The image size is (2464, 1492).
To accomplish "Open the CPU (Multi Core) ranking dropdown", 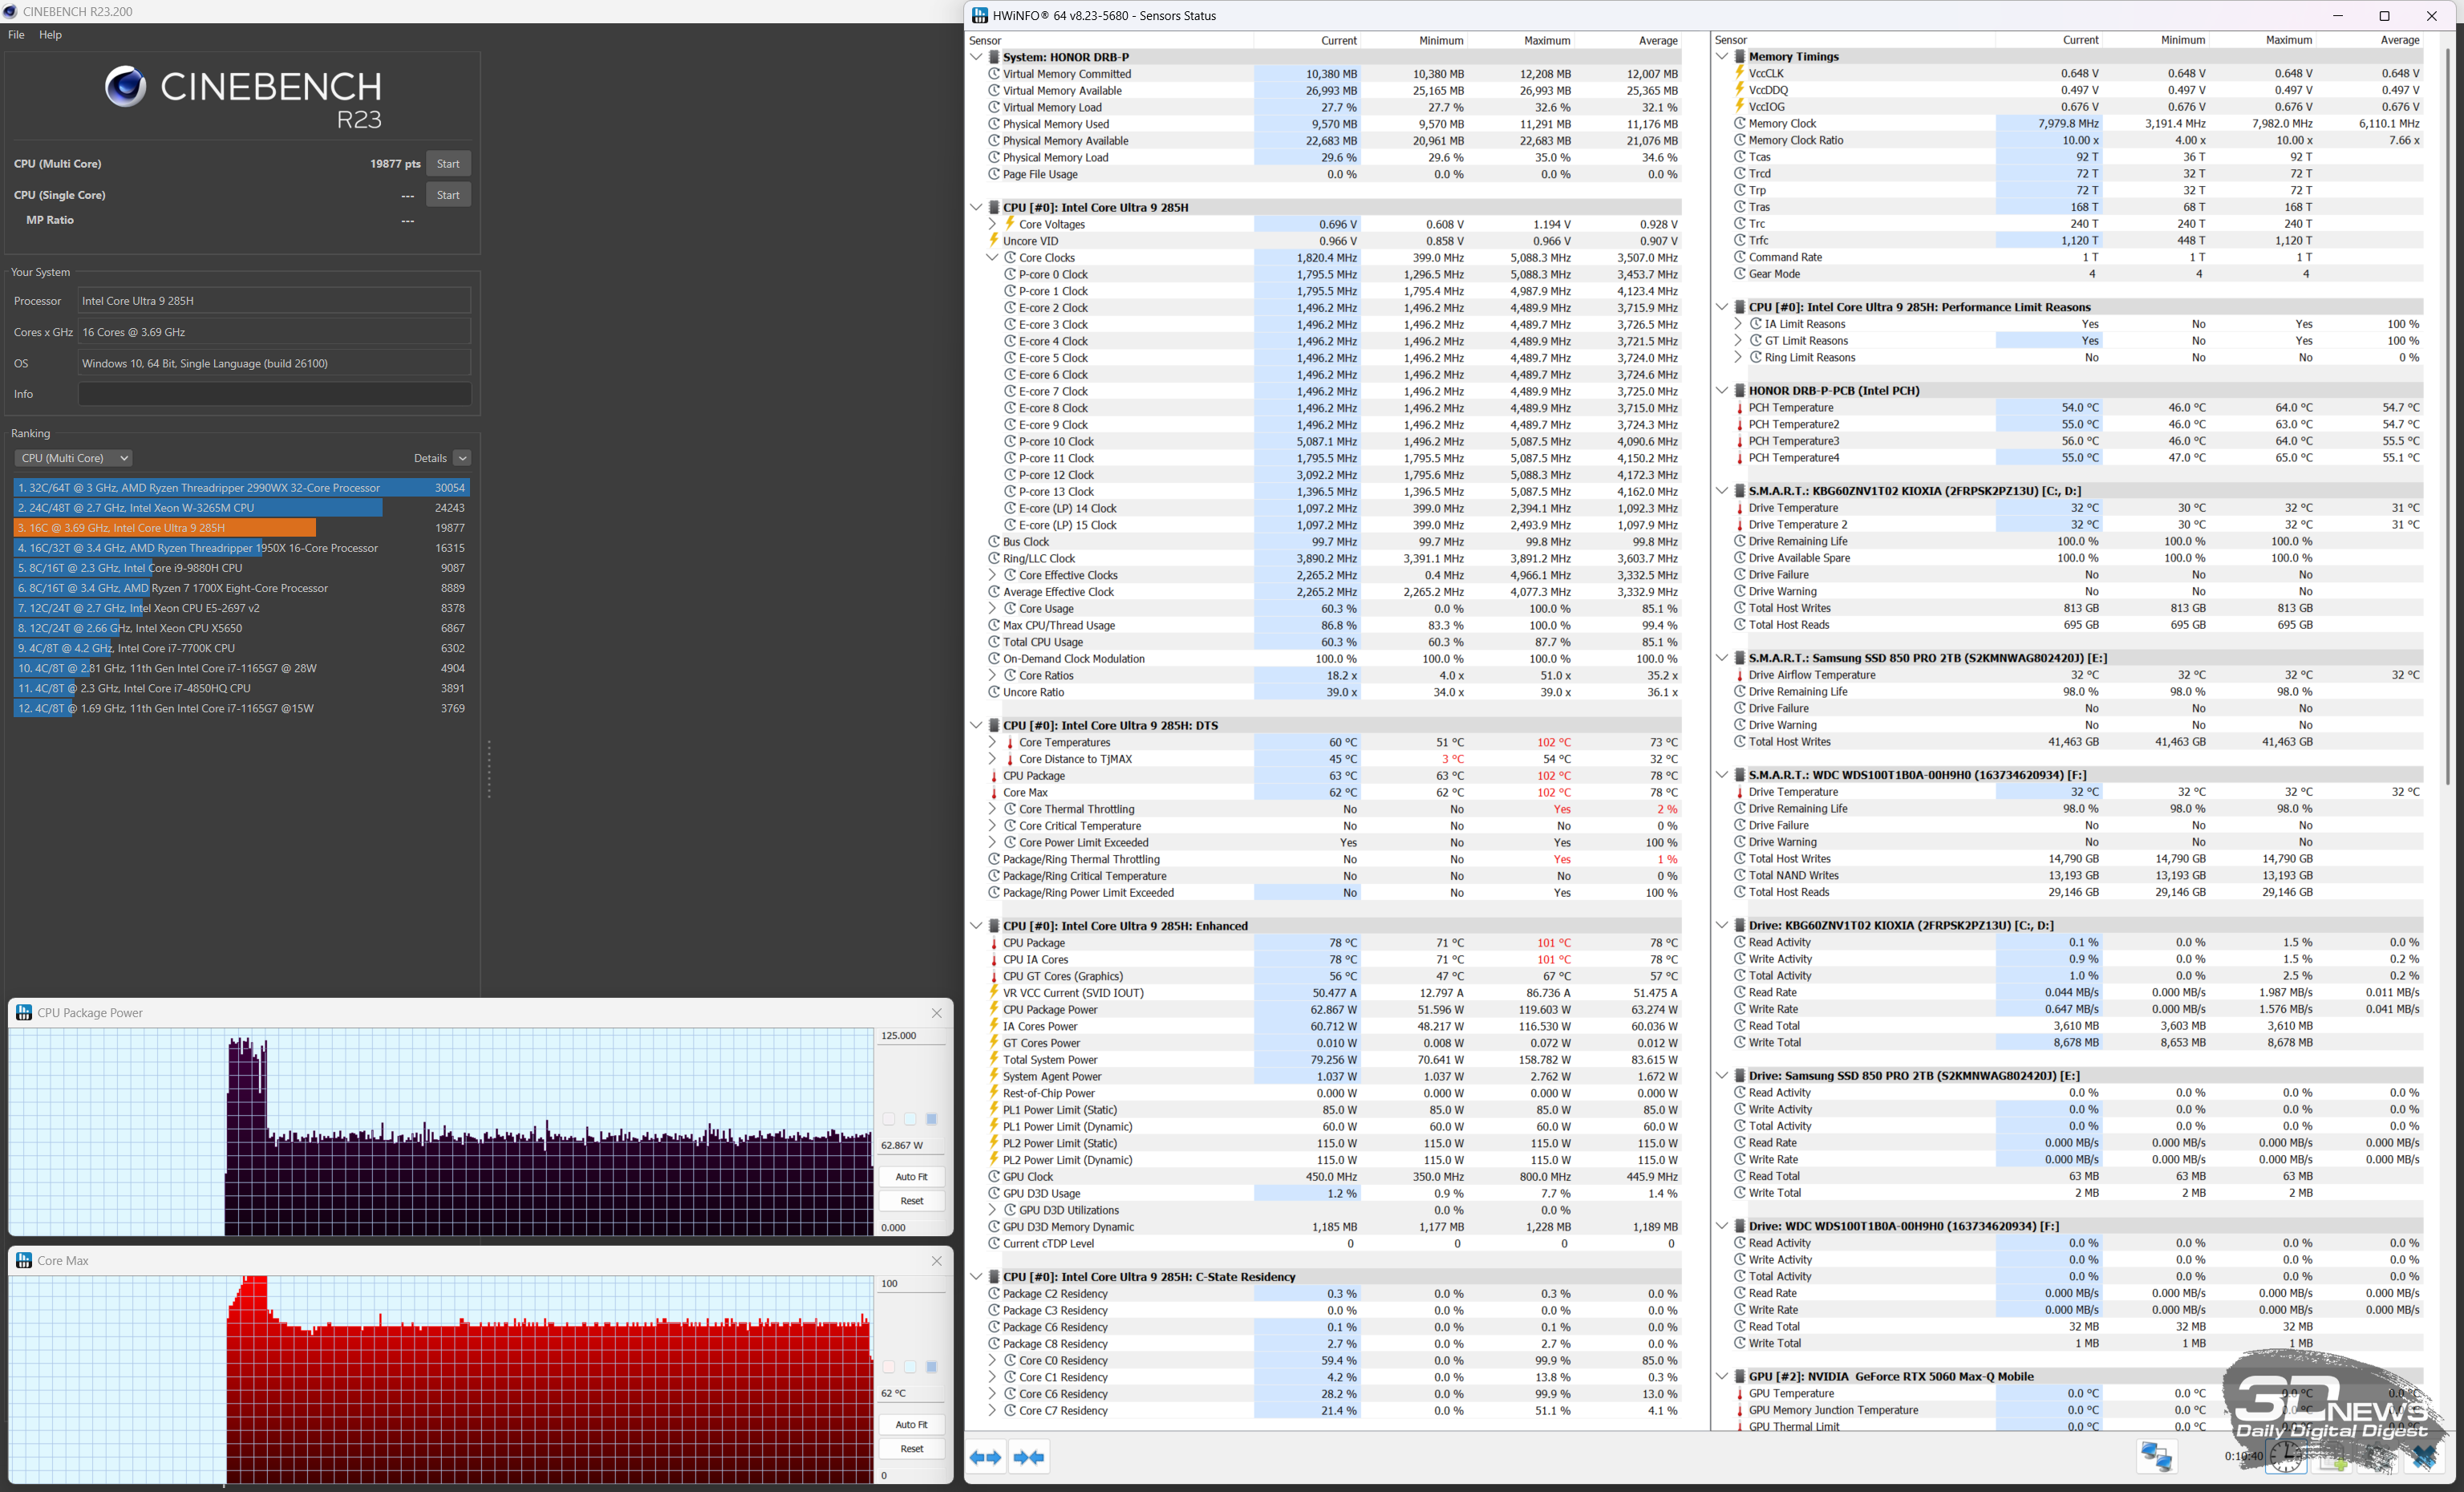I will pos(74,458).
